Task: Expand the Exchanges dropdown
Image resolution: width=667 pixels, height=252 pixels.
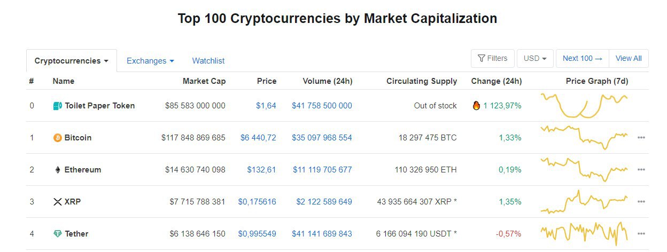Action: pos(150,61)
